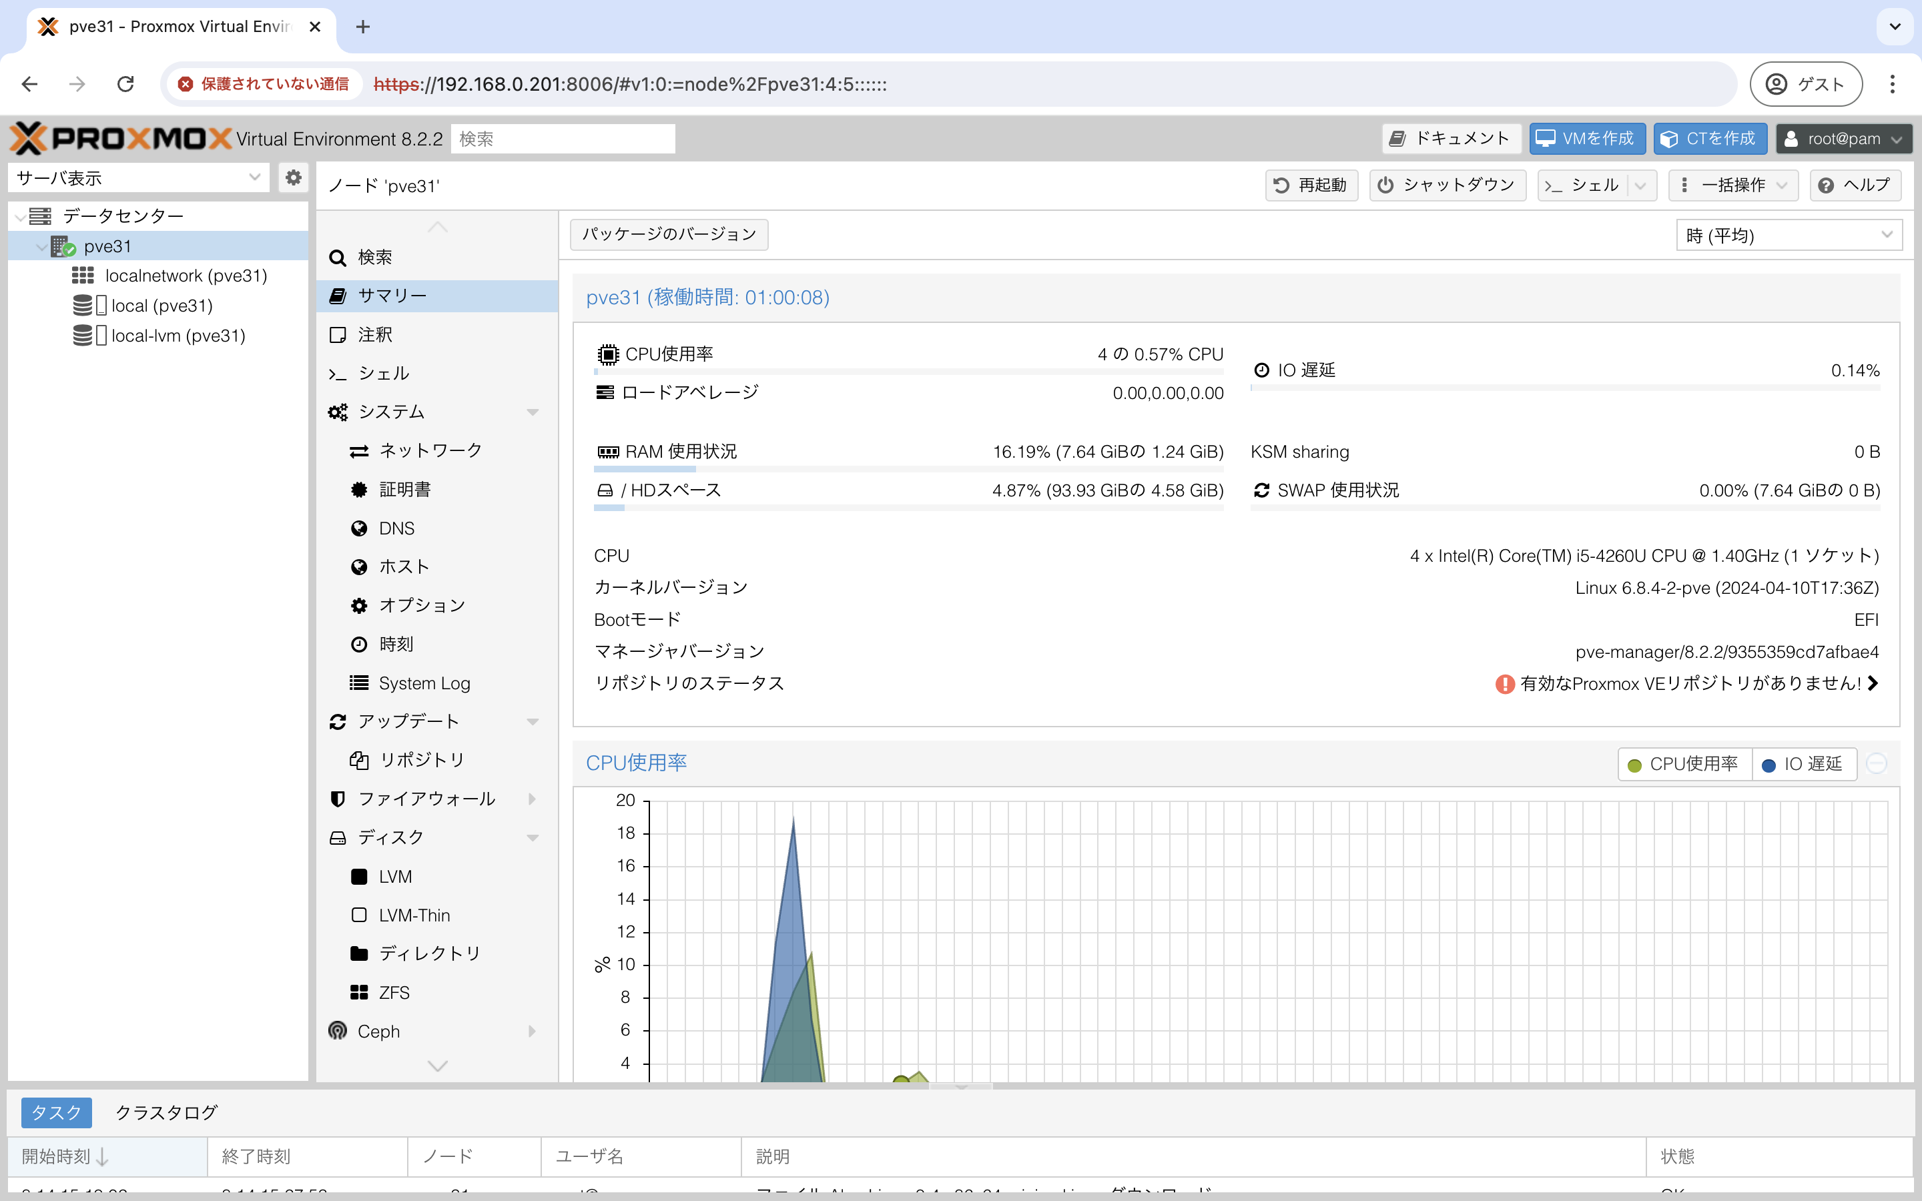This screenshot has width=1922, height=1201.
Task: Toggle the IO 遅延 legend in the chart
Action: [x=1803, y=764]
